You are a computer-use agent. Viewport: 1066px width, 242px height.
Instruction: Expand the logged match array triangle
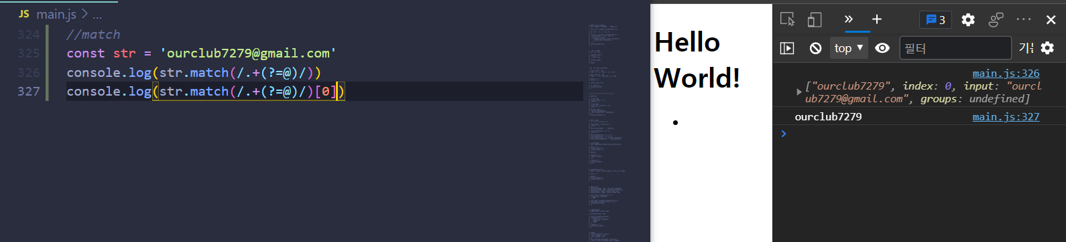(x=798, y=92)
